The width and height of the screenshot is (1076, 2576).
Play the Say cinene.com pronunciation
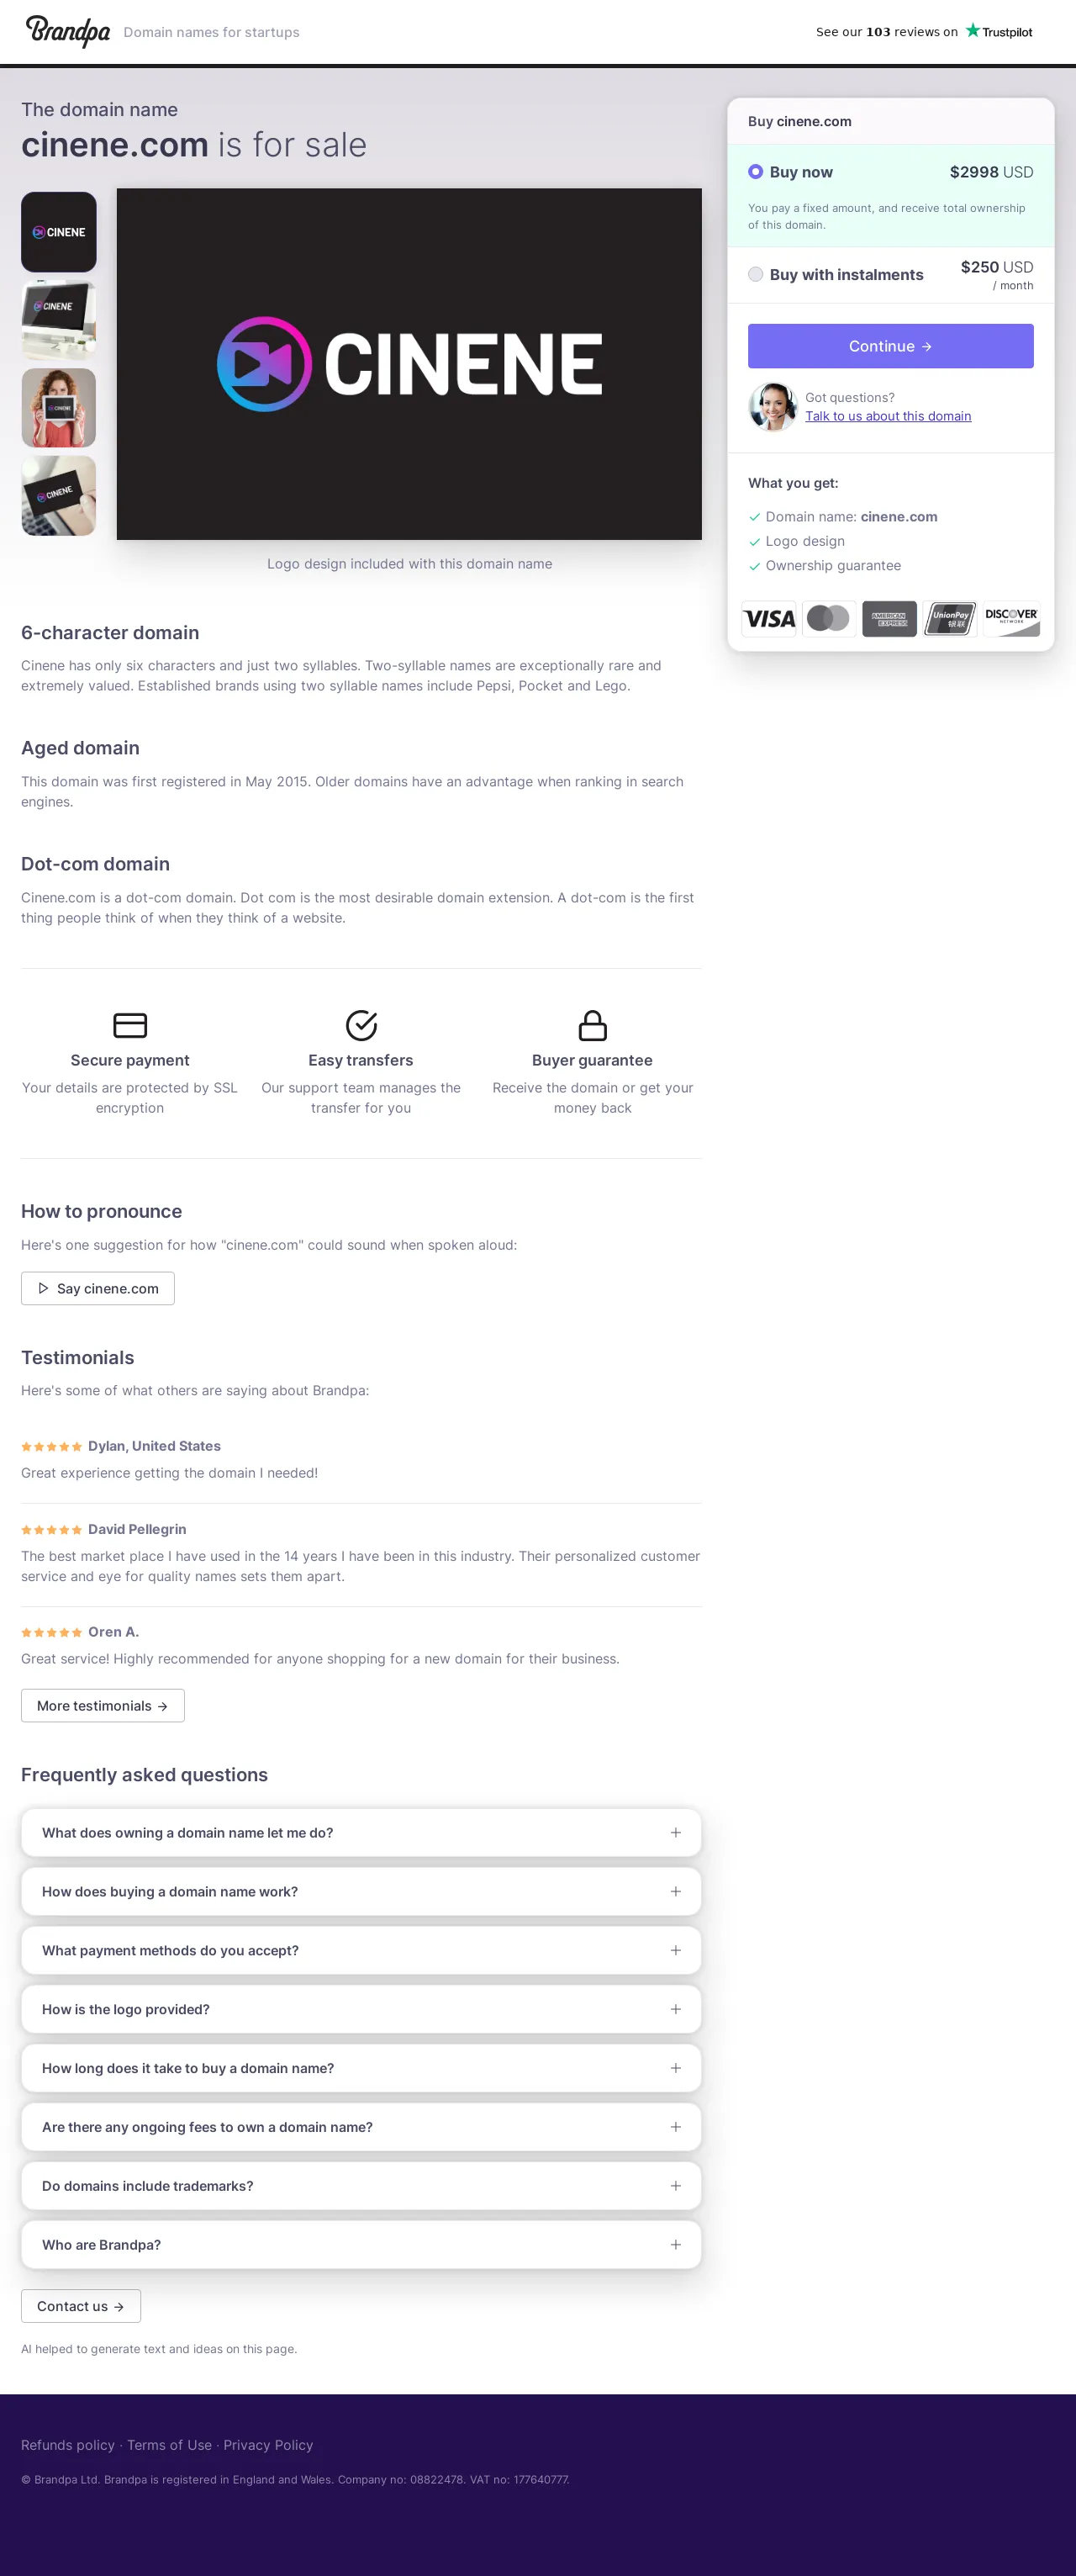(98, 1288)
